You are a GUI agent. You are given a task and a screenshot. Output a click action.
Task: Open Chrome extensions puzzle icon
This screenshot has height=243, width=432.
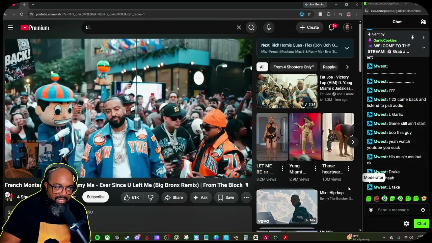coord(329,14)
